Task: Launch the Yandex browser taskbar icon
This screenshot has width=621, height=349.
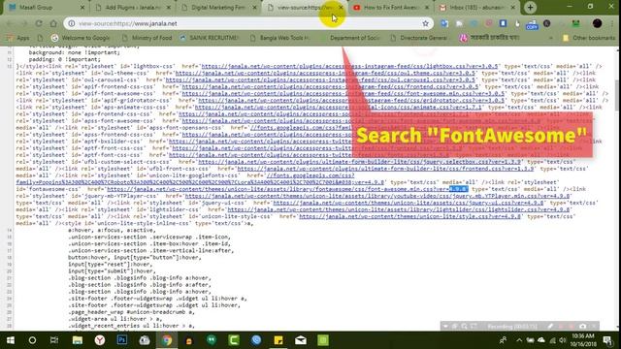Action: (100, 340)
